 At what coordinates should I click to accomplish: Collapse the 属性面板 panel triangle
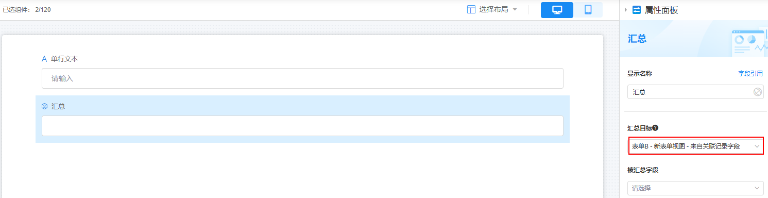pos(626,10)
